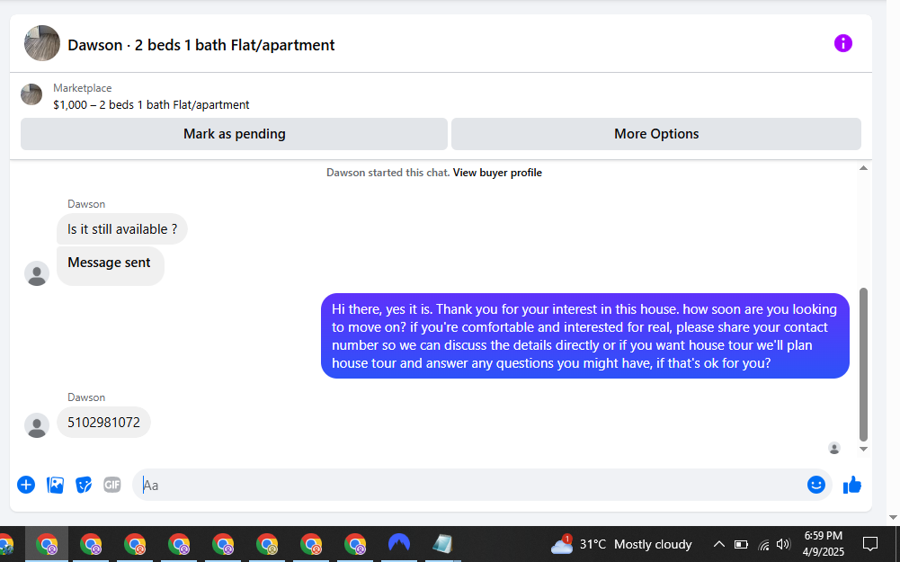Screen dimensions: 900x562
Task: Open NordVPN from the taskbar
Action: (x=399, y=543)
